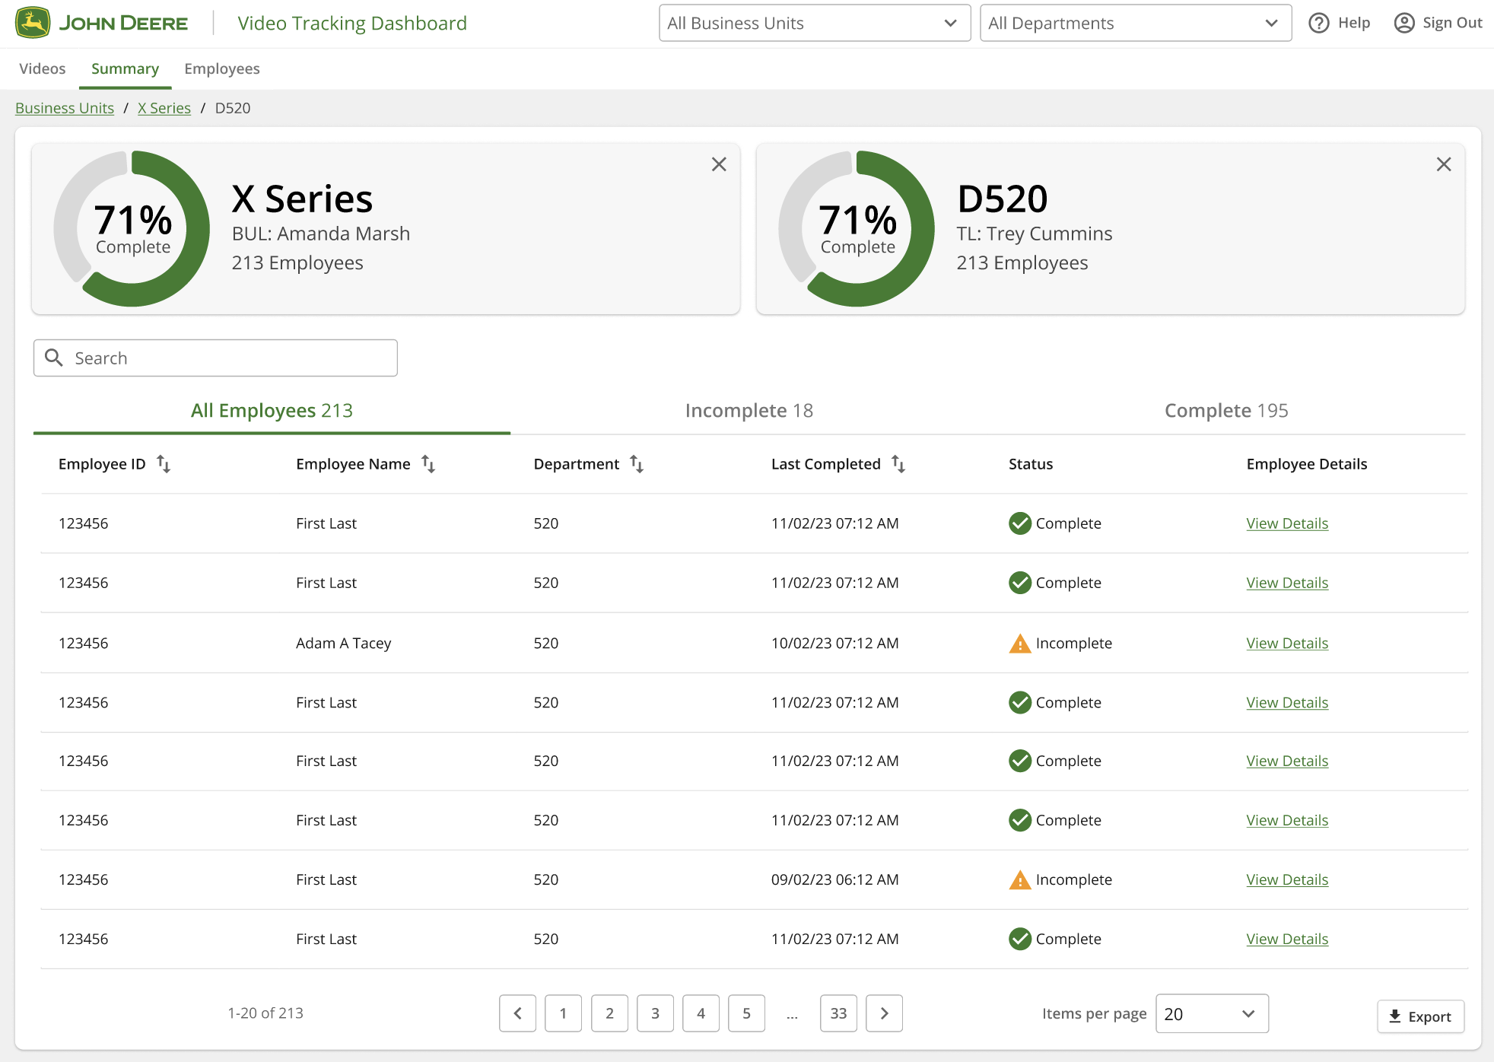Sort by Last Completed column

click(898, 463)
